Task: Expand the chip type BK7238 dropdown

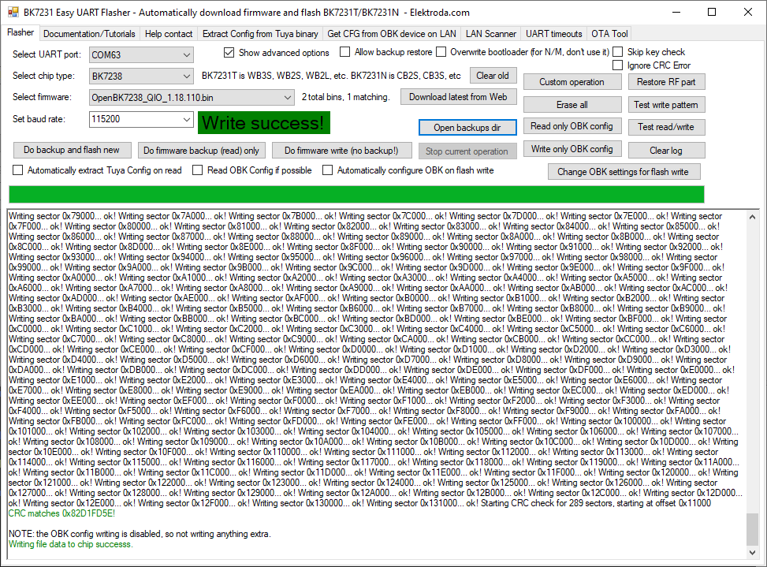Action: tap(141, 76)
